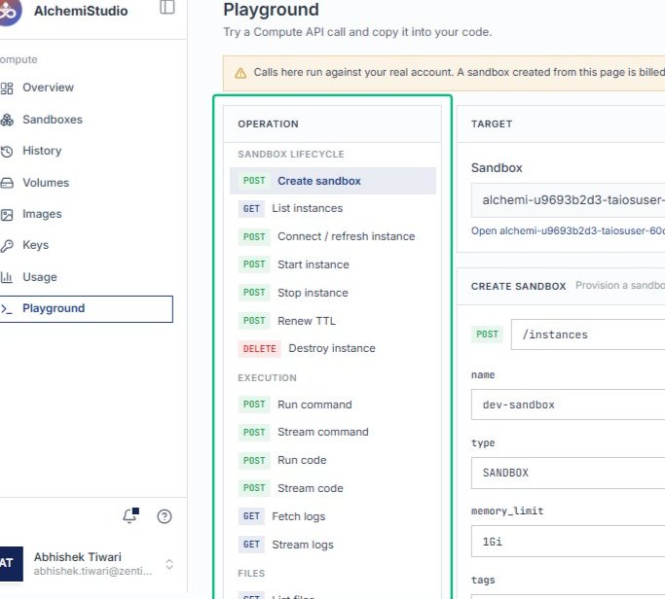Choose Connect / refresh instance operation
Screen dimensions: 665x599
[x=333, y=236]
